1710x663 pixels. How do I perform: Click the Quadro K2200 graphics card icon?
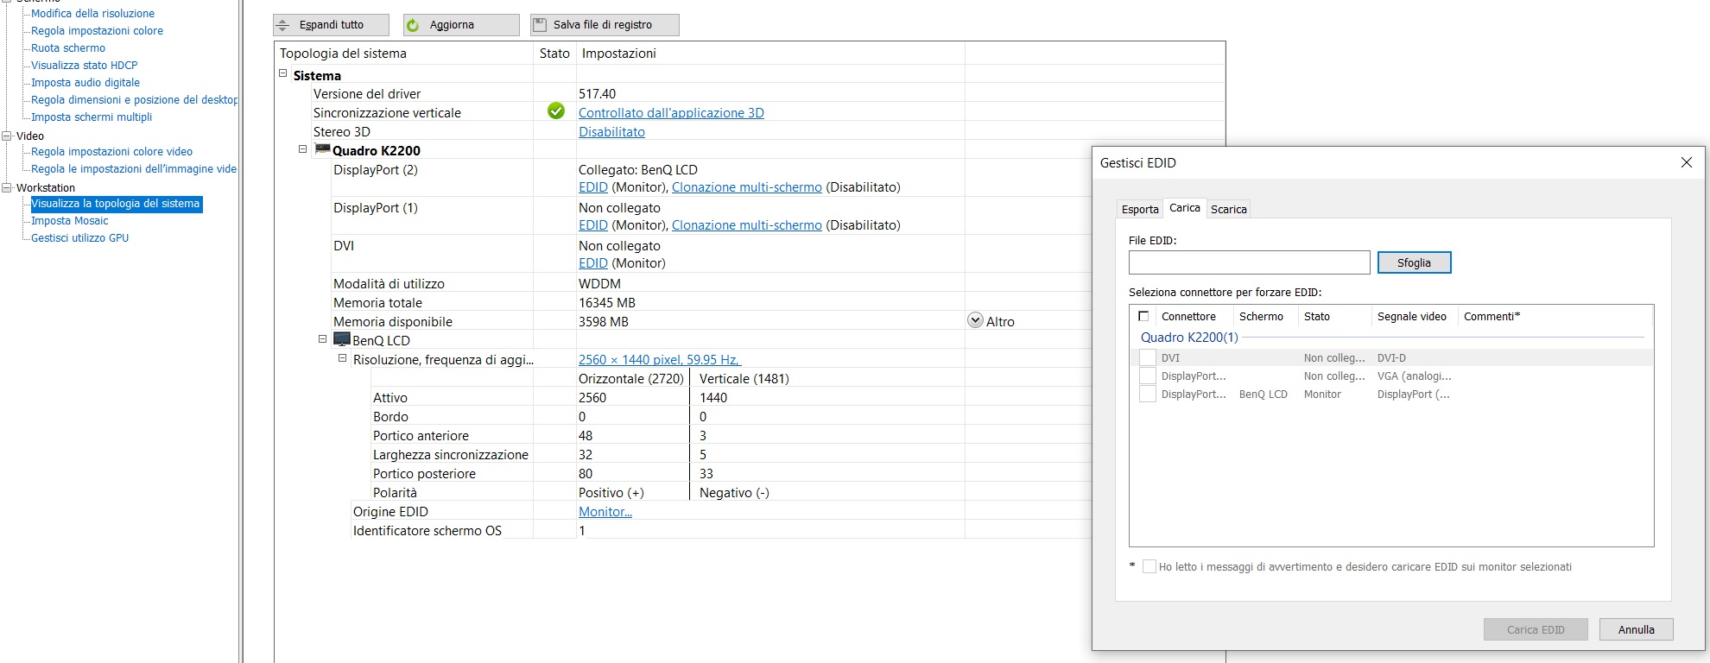point(323,149)
